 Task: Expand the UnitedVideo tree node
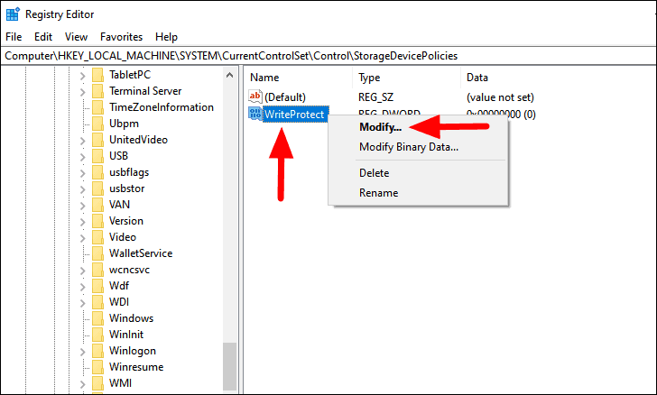[82, 141]
